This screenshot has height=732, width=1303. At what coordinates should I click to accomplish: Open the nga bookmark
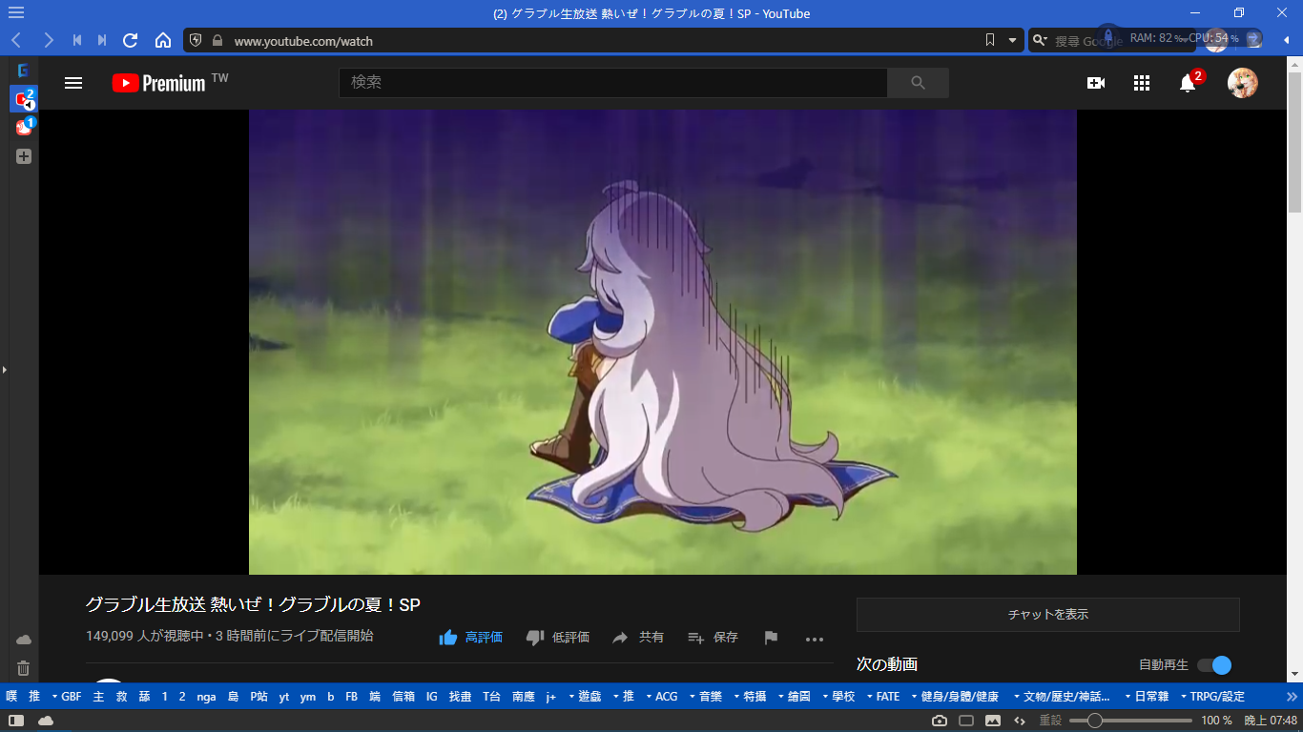pyautogui.click(x=206, y=697)
